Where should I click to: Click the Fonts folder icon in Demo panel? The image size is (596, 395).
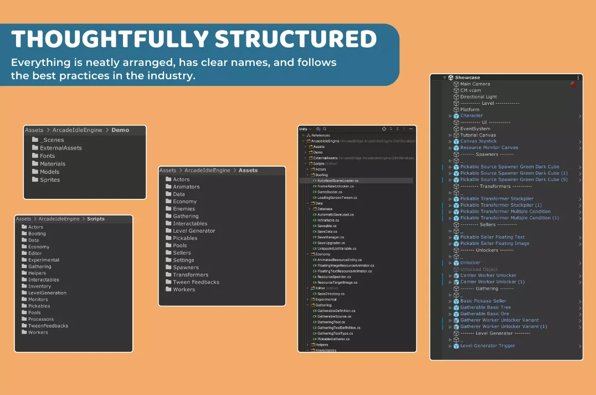pos(35,156)
